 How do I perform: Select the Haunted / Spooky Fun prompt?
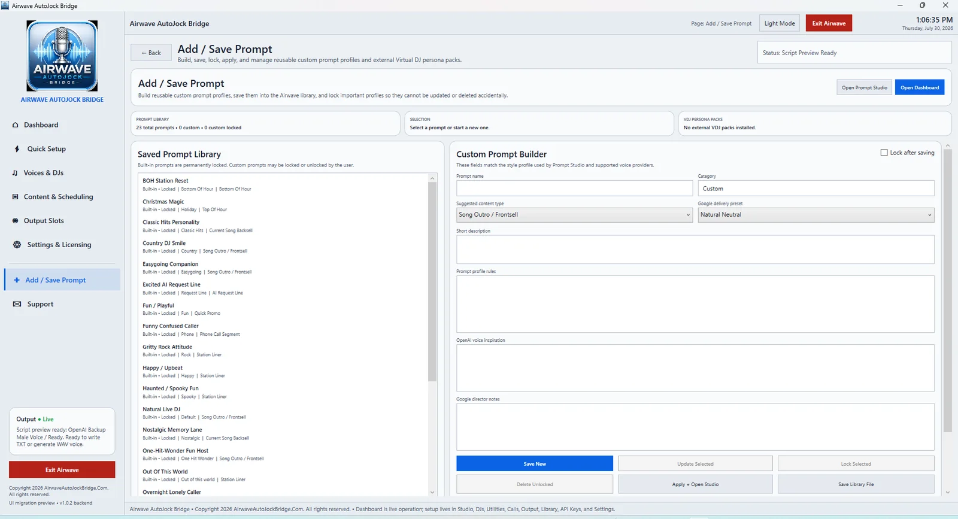(x=283, y=392)
